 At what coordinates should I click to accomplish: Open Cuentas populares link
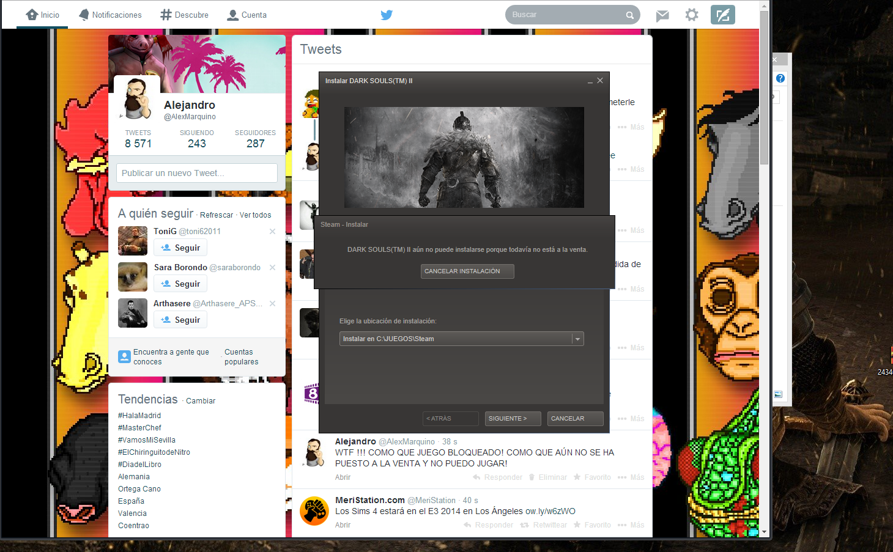tap(242, 357)
